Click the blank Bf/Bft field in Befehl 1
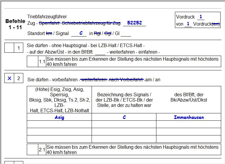This screenshot has height=164, width=225. tap(100, 52)
